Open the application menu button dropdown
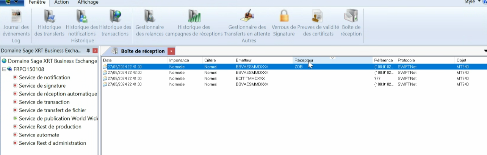487x155 pixels. (x=16, y=2)
